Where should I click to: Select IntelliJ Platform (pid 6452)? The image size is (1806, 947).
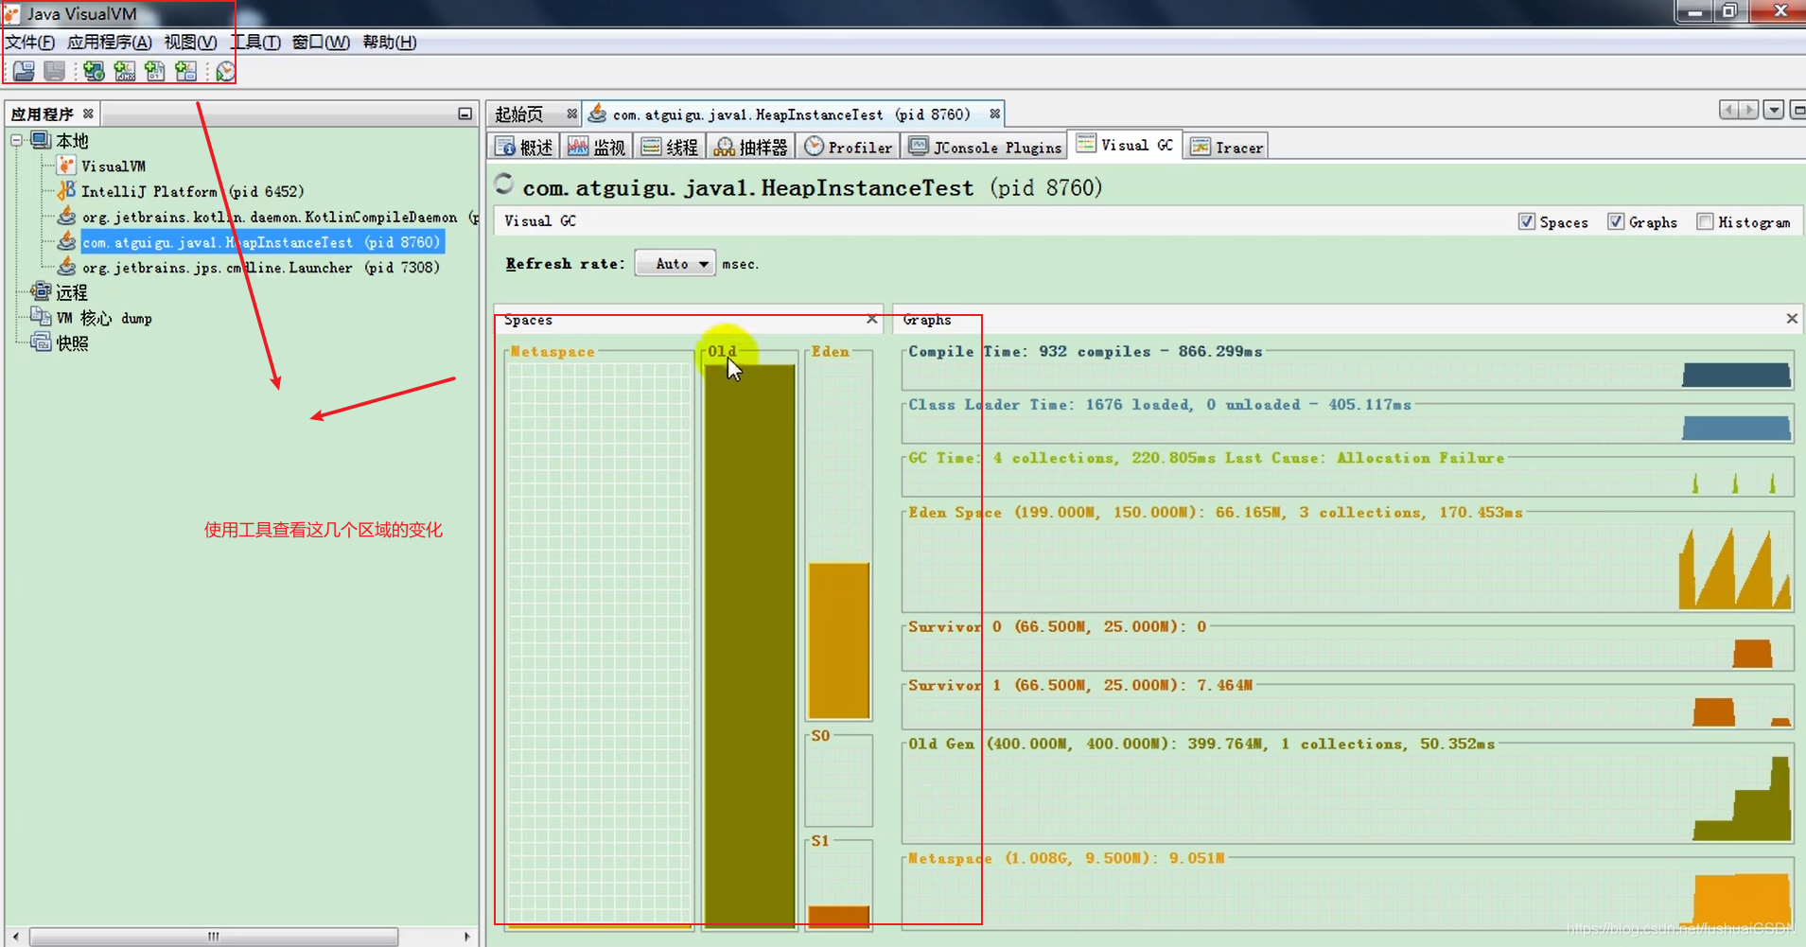point(192,191)
